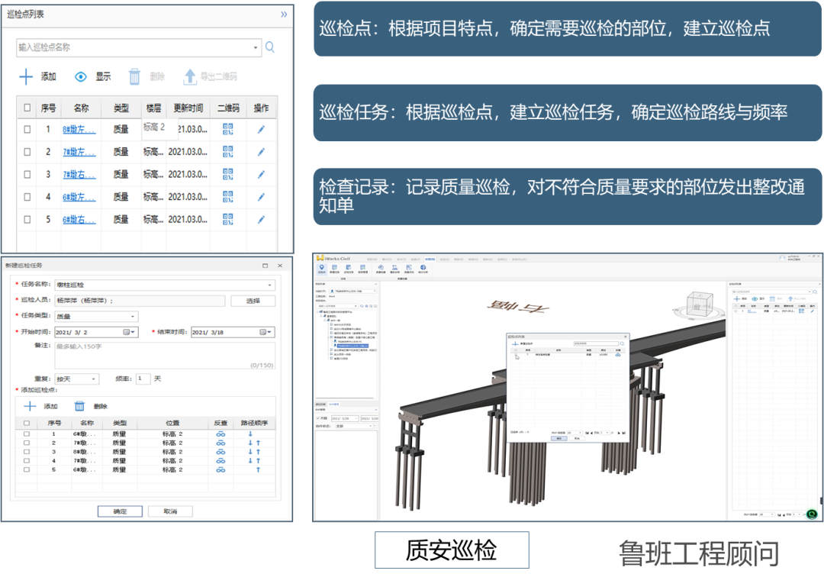
Task: Edit row 4 with the pencil icon
Action: [x=261, y=197]
